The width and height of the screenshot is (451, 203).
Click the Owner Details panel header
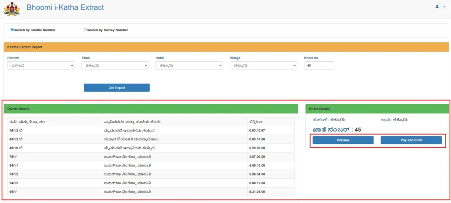(x=151, y=109)
